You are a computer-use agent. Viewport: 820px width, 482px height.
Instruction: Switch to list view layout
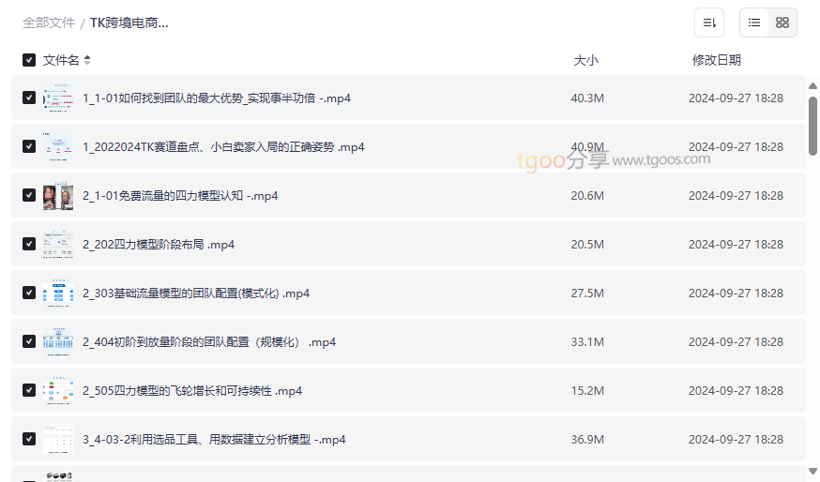(x=754, y=23)
